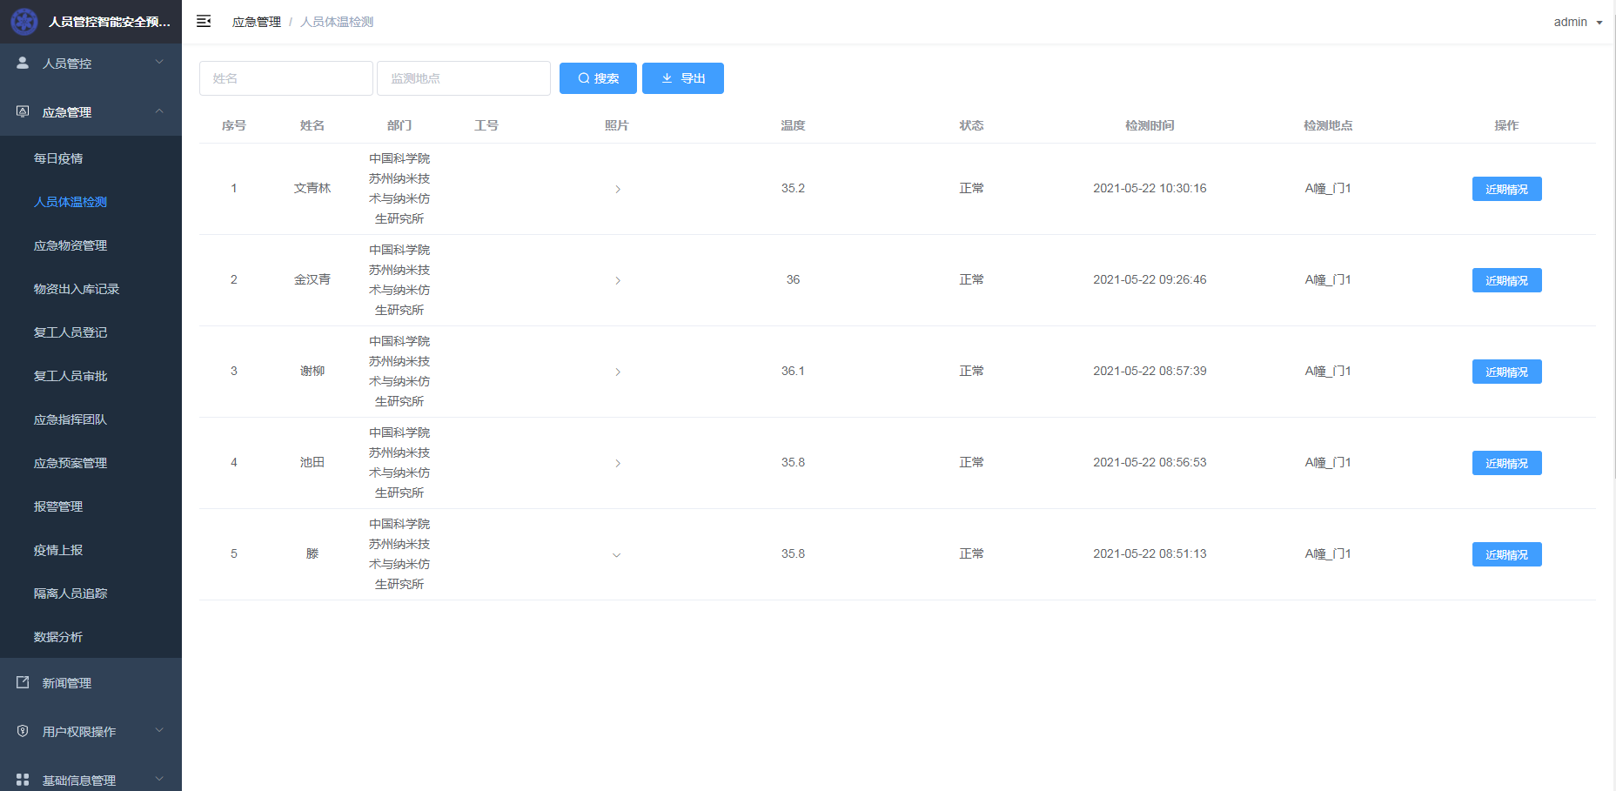The image size is (1616, 791).
Task: Focus the 姓名 input field
Action: pos(285,78)
